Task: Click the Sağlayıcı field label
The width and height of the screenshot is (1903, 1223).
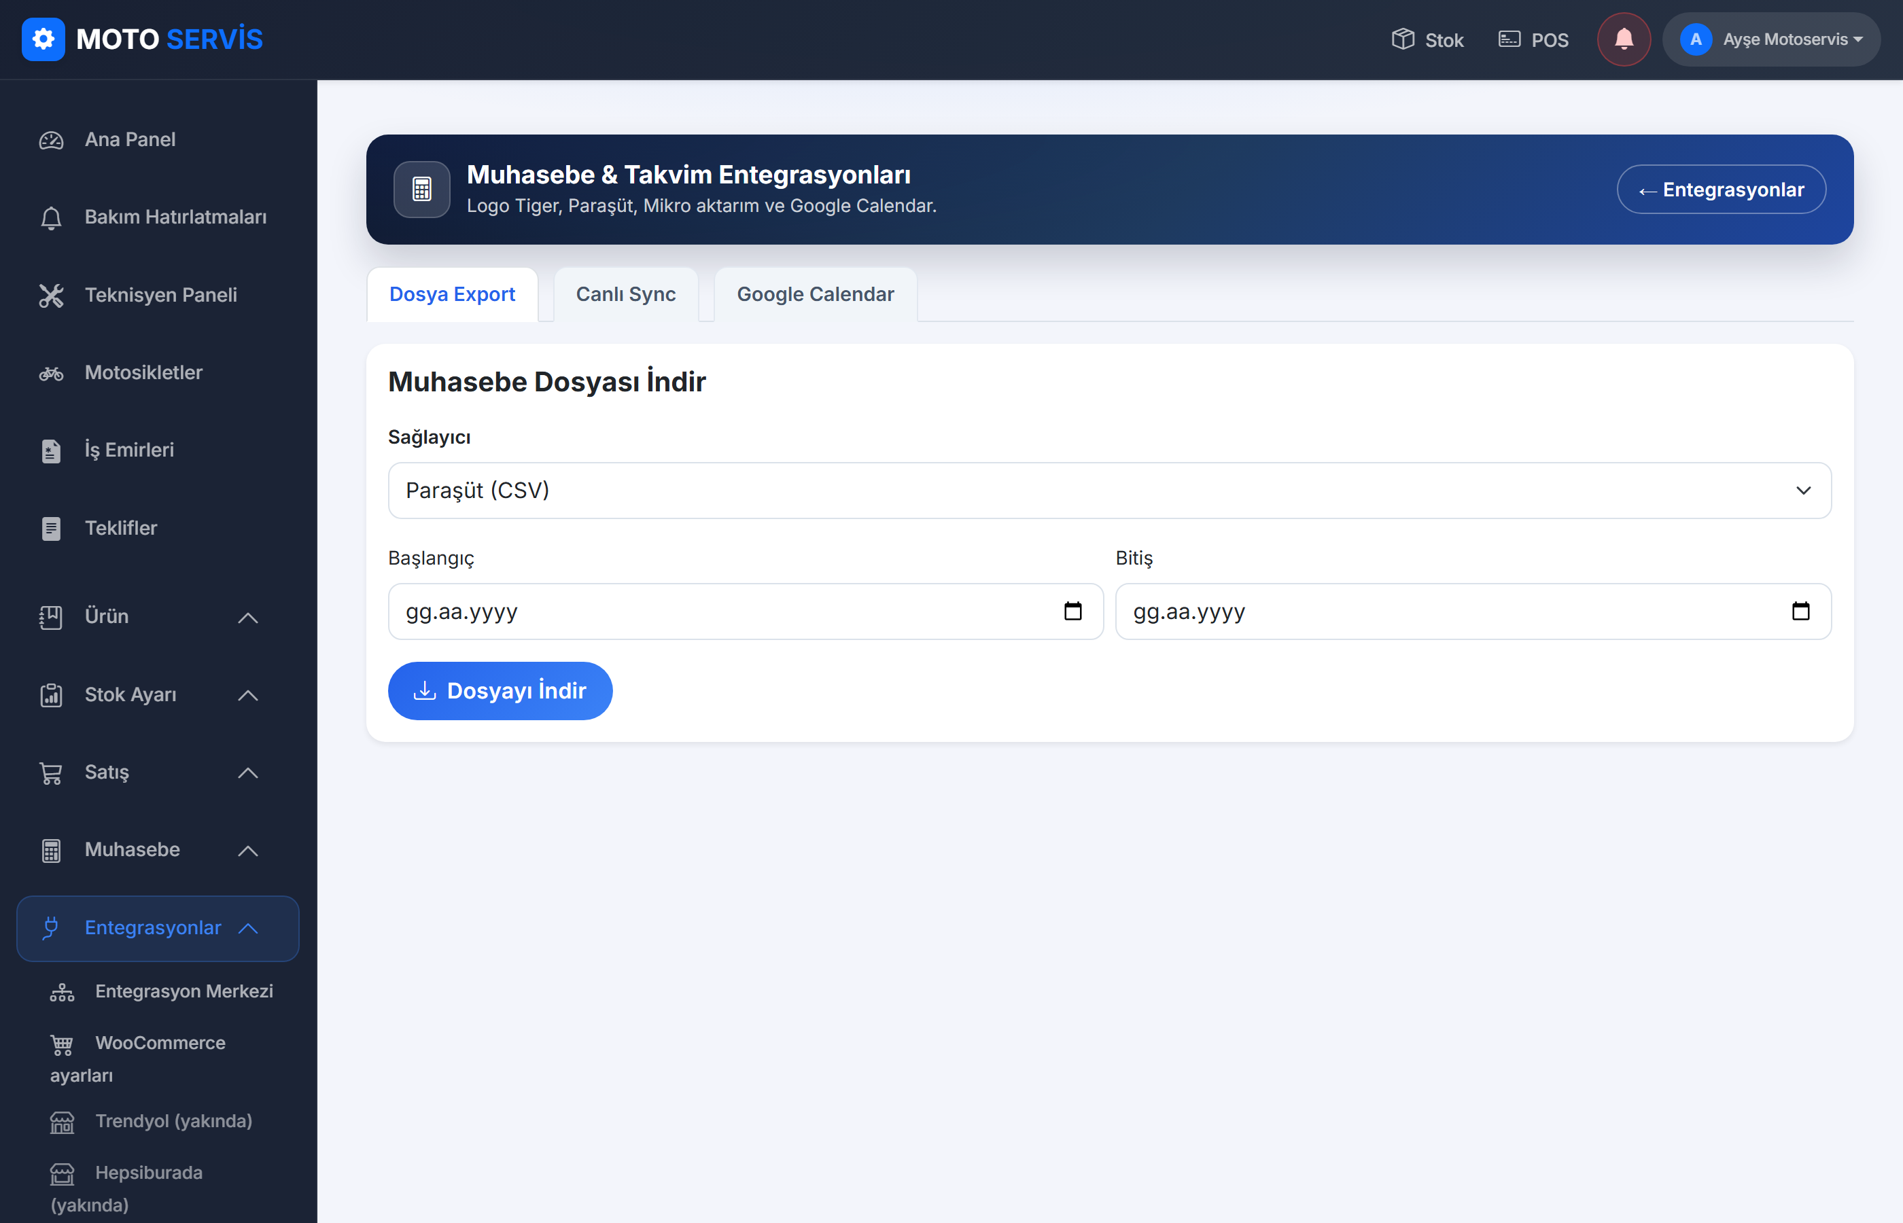Action: point(429,437)
